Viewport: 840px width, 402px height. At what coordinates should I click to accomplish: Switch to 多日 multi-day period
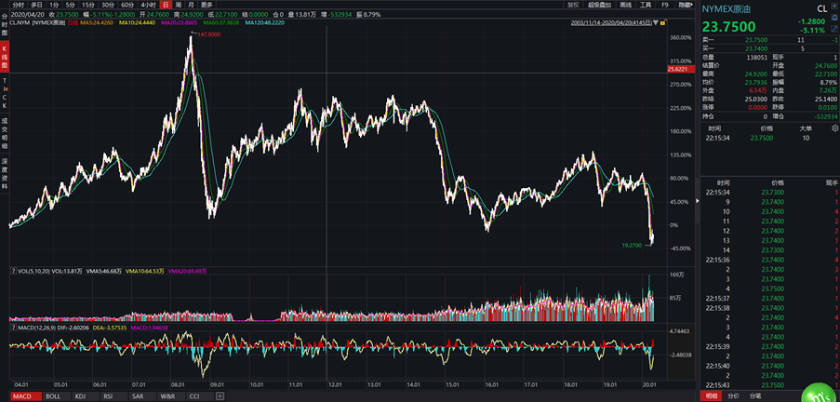coord(36,5)
